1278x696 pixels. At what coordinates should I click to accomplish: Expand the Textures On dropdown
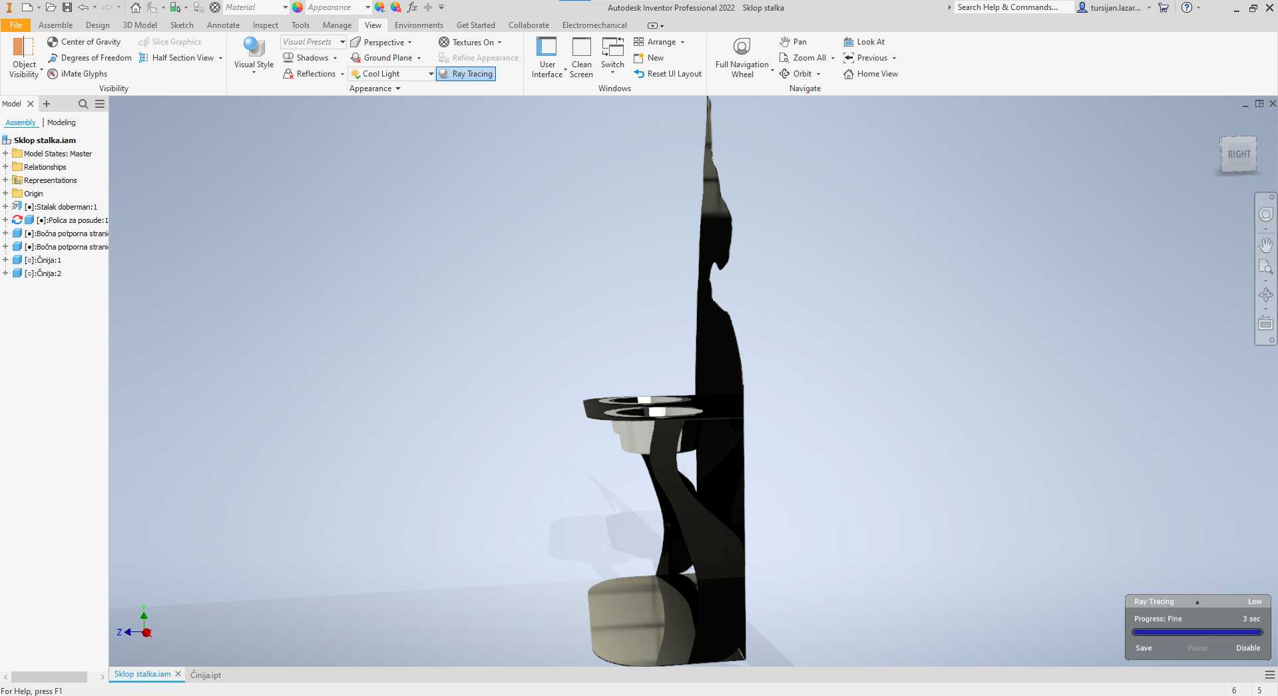pyautogui.click(x=499, y=43)
